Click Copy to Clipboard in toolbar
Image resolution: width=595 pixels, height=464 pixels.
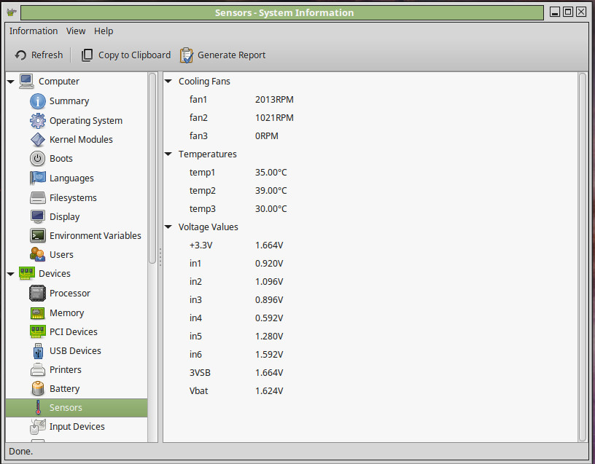pyautogui.click(x=125, y=55)
